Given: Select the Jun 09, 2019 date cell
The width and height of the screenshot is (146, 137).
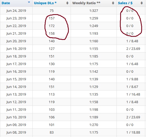Looking at the screenshot, I should 16,125.
